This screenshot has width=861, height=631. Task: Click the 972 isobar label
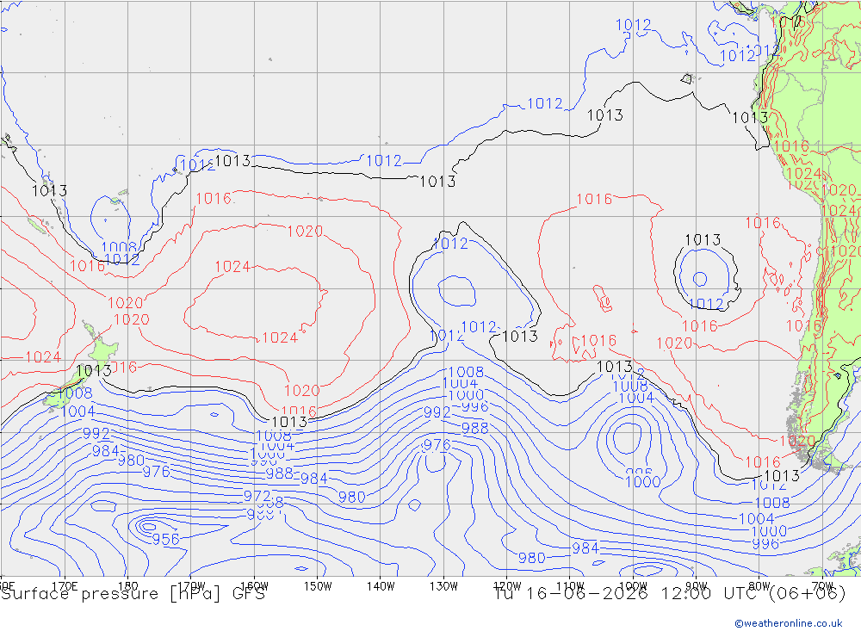click(x=257, y=497)
